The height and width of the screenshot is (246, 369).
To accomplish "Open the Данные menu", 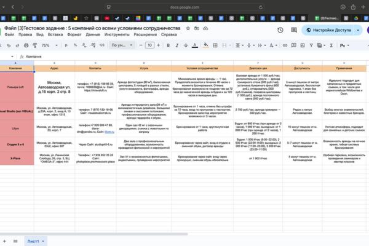I will point(93,34).
